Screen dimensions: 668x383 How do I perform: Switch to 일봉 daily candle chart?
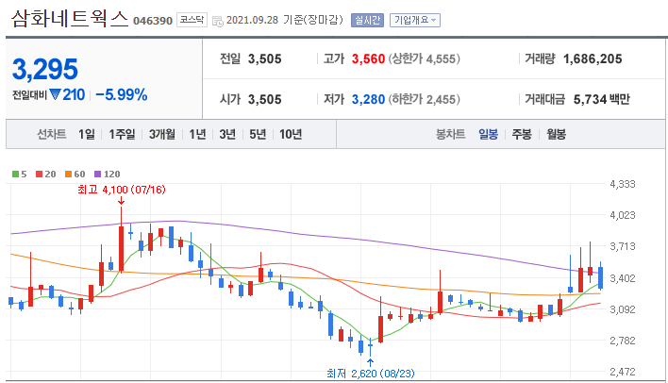pos(488,135)
